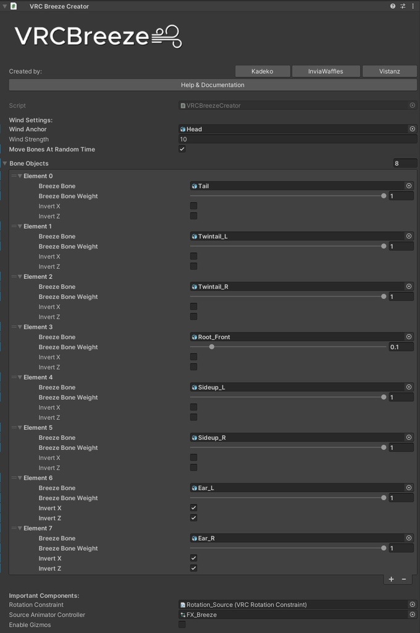The height and width of the screenshot is (633, 420).
Task: Open the object picker for Ear_R
Action: tap(408, 538)
